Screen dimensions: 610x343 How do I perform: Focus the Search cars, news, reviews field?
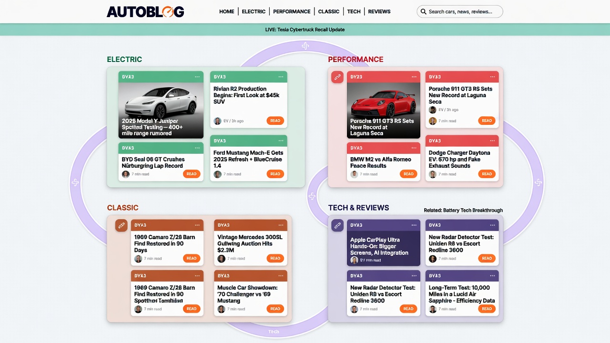coord(460,11)
